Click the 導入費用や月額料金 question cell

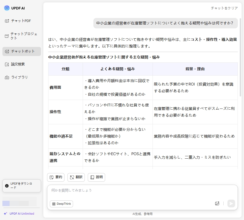(x=118, y=88)
